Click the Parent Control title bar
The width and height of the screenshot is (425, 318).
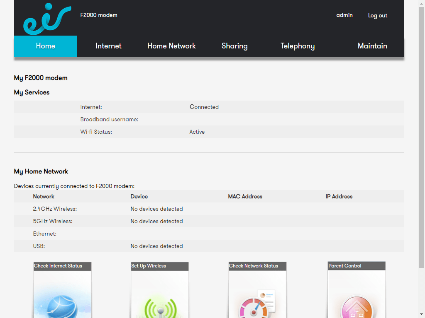click(356, 266)
